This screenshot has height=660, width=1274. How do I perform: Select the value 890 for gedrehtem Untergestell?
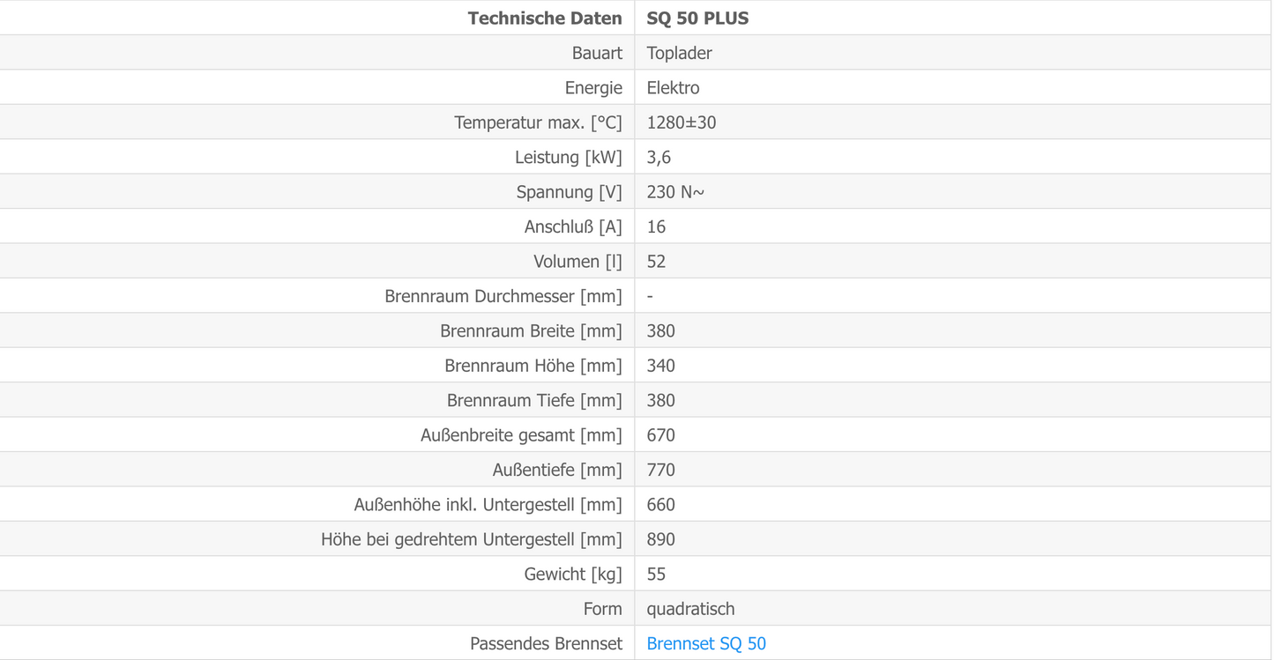pyautogui.click(x=660, y=539)
